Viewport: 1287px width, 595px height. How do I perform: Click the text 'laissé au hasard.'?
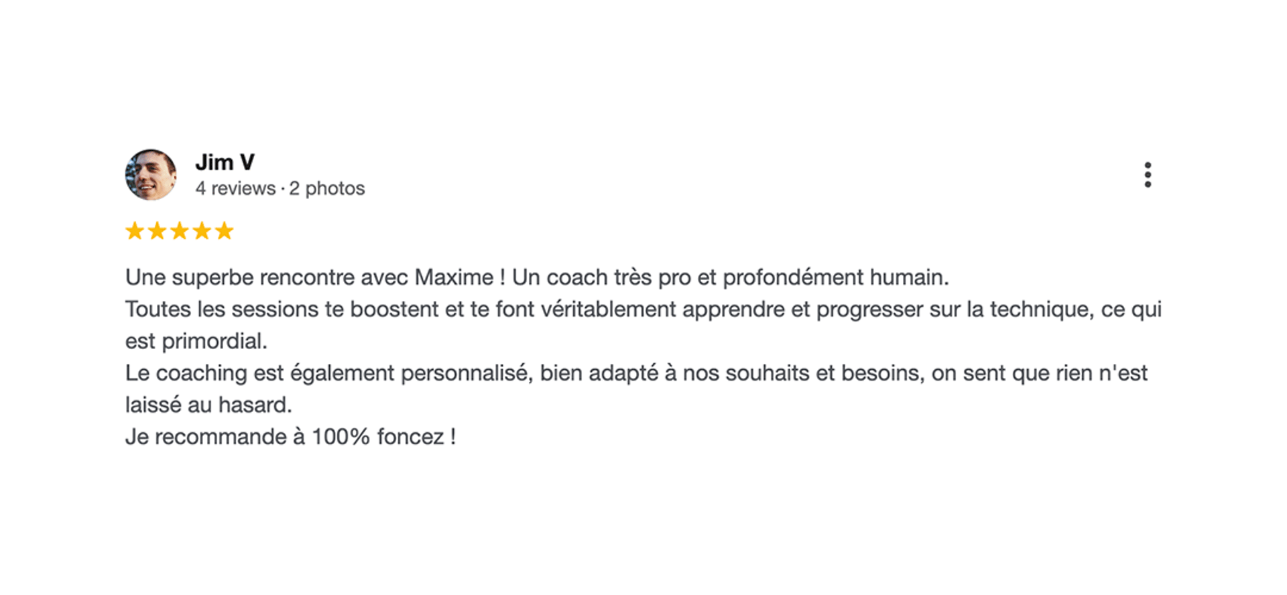(x=208, y=405)
